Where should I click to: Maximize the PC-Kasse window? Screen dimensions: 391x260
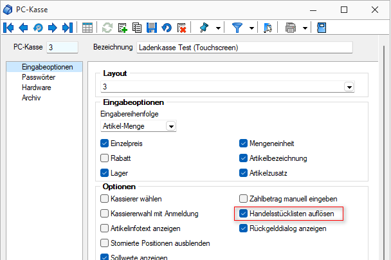[344, 10]
